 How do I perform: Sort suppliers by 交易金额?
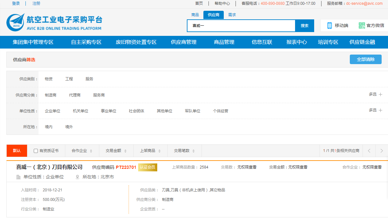click(116, 151)
